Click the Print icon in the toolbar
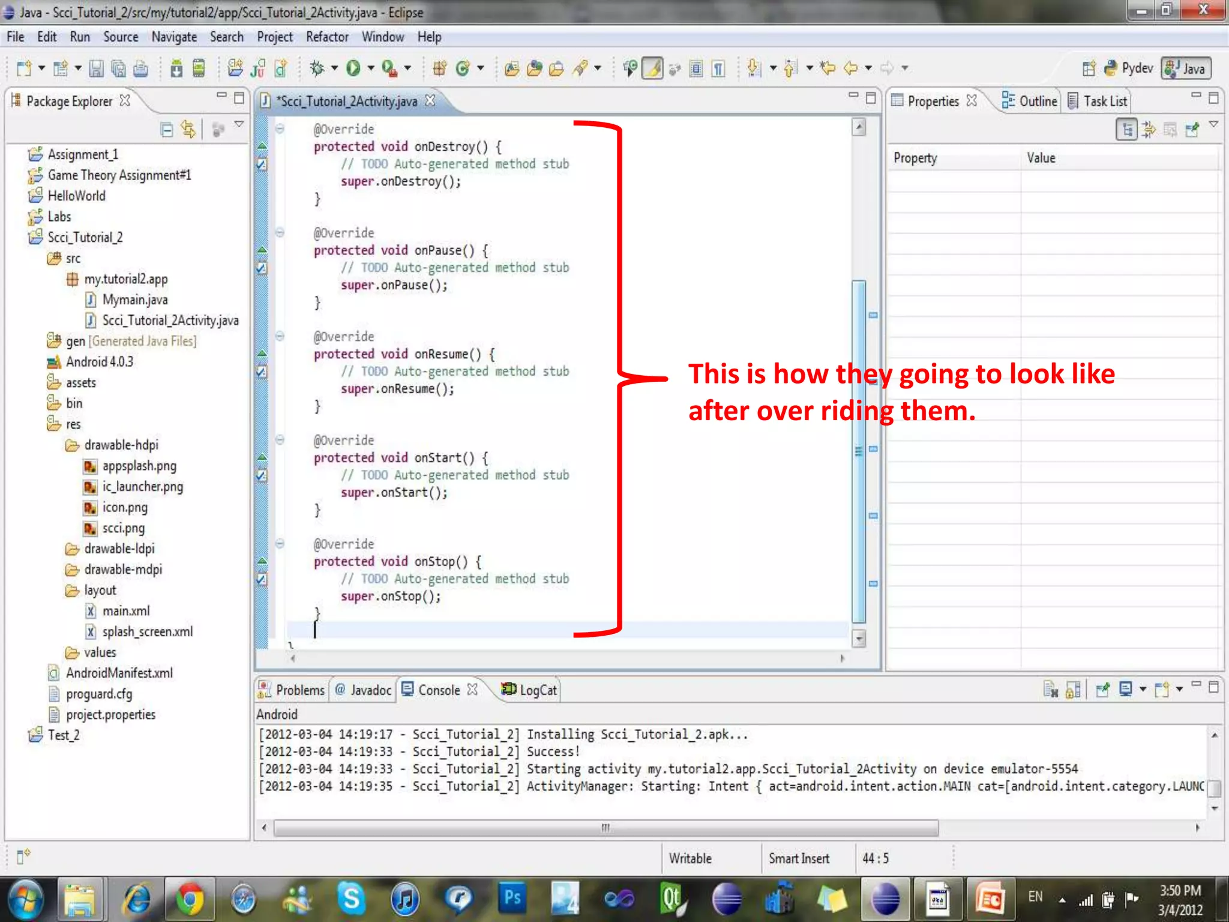Viewport: 1229px width, 922px height. coord(140,68)
